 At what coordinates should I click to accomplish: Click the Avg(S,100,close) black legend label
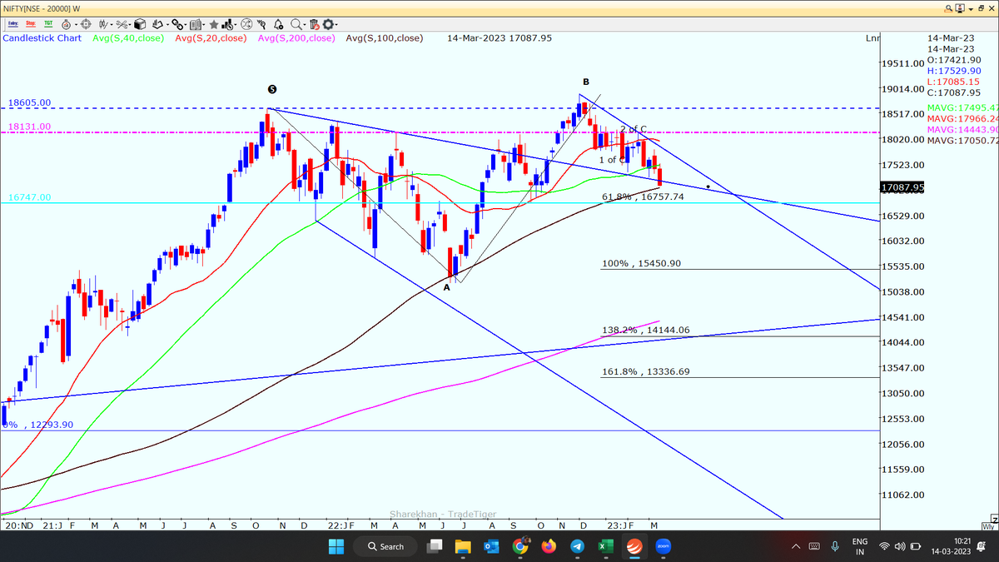[x=385, y=38]
